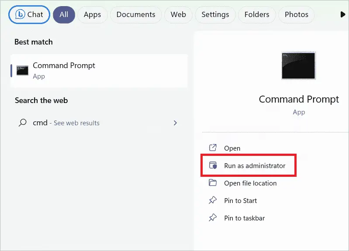Click the See web results link
Screen dimensions: 349x251
pos(76,123)
